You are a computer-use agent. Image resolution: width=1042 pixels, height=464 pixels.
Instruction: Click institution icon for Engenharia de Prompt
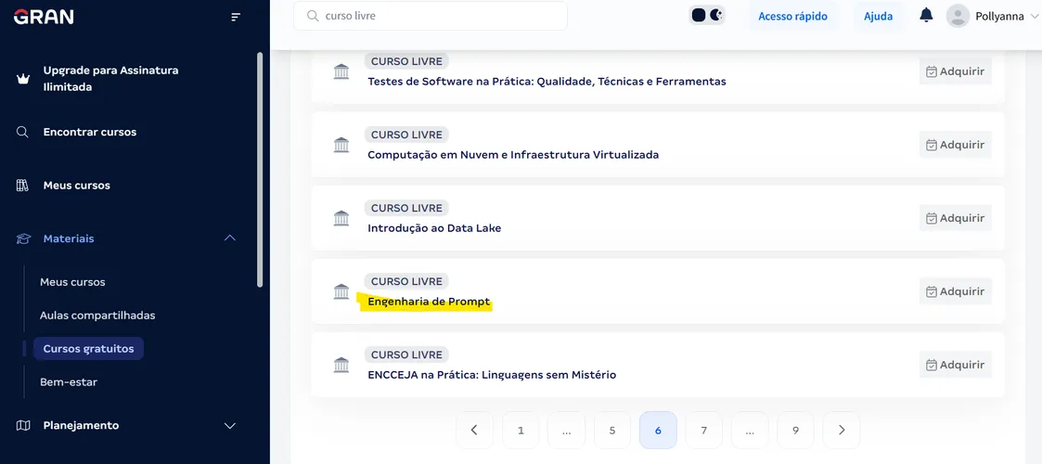[x=341, y=291]
